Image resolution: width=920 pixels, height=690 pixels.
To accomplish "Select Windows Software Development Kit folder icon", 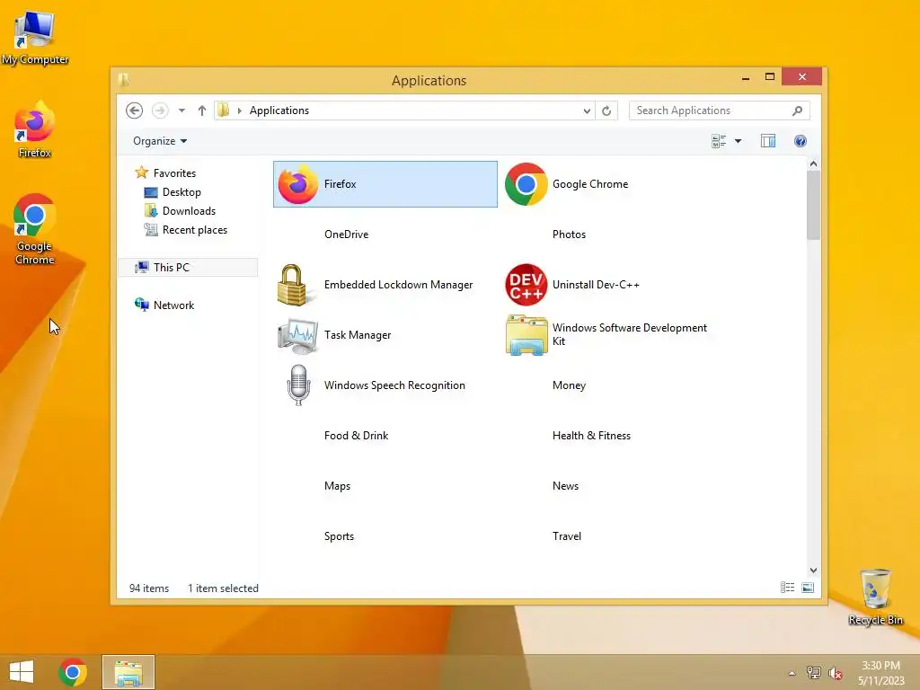I will pyautogui.click(x=526, y=335).
